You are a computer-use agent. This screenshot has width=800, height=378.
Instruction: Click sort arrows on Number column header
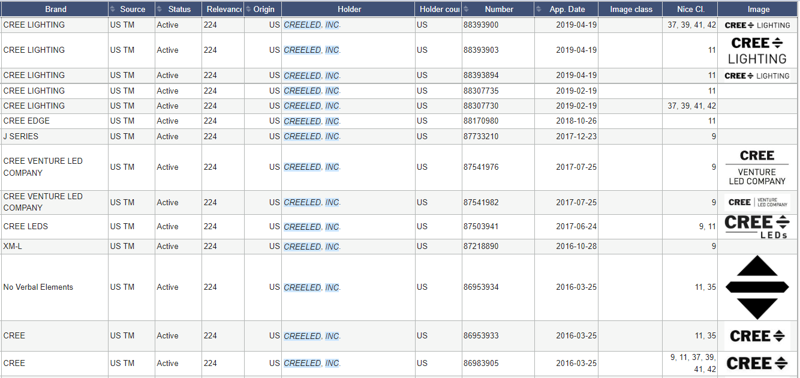click(467, 9)
